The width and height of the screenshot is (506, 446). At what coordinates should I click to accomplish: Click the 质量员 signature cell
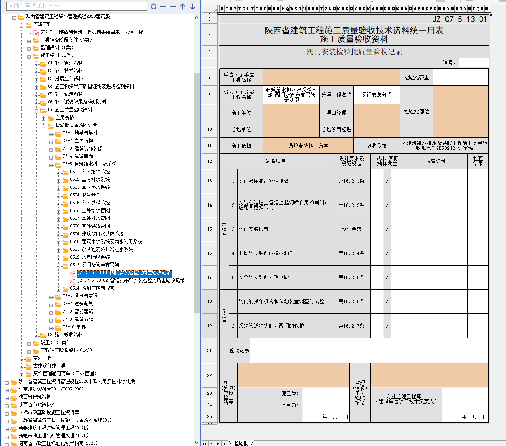[325, 405]
